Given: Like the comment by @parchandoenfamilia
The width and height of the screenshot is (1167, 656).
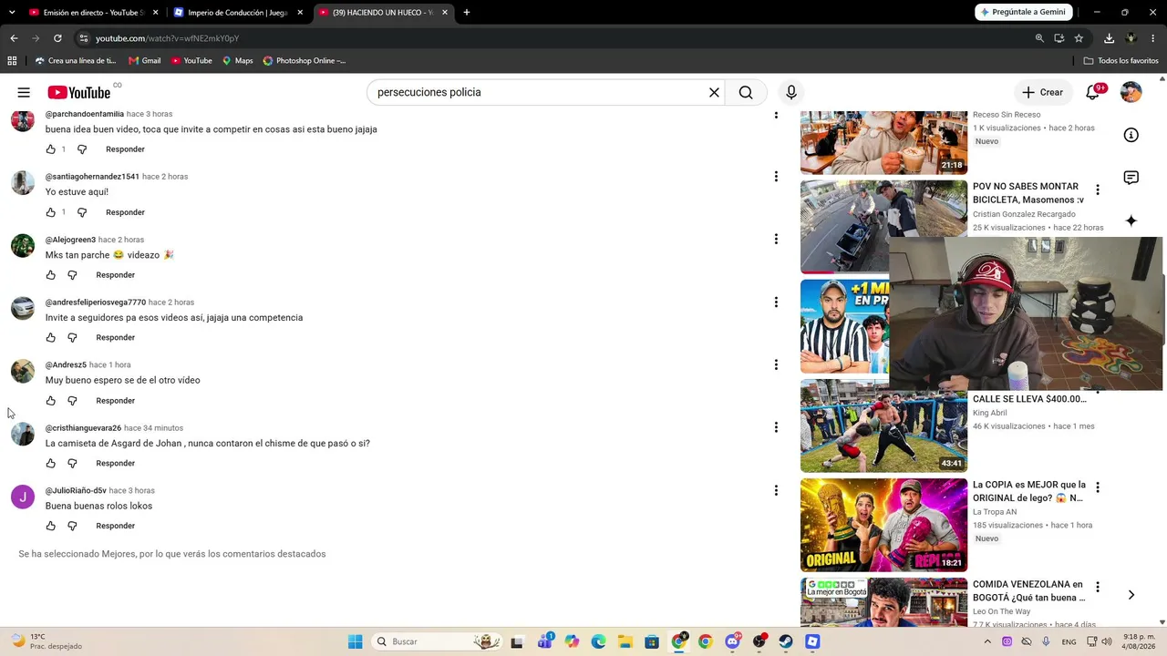Looking at the screenshot, I should tap(51, 149).
